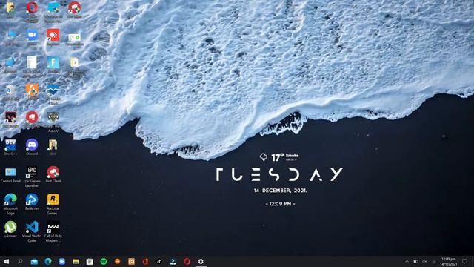Click the 14 DECEMBER, 2021 date text
Image resolution: width=474 pixels, height=267 pixels.
point(280,191)
